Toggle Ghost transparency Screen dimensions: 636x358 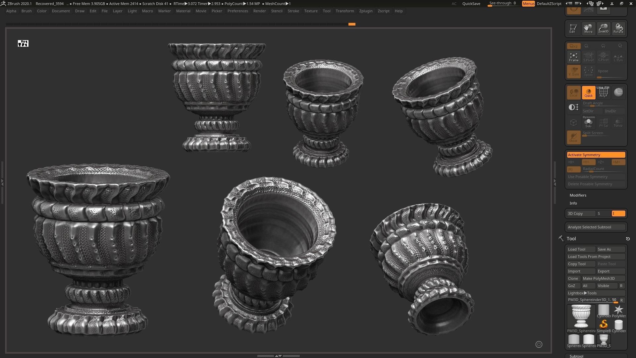[x=573, y=137]
